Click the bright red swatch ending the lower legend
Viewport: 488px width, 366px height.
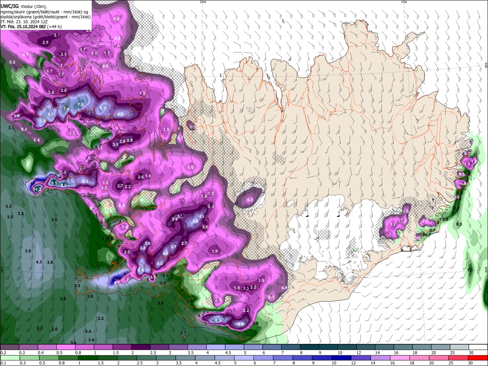[x=478, y=358]
